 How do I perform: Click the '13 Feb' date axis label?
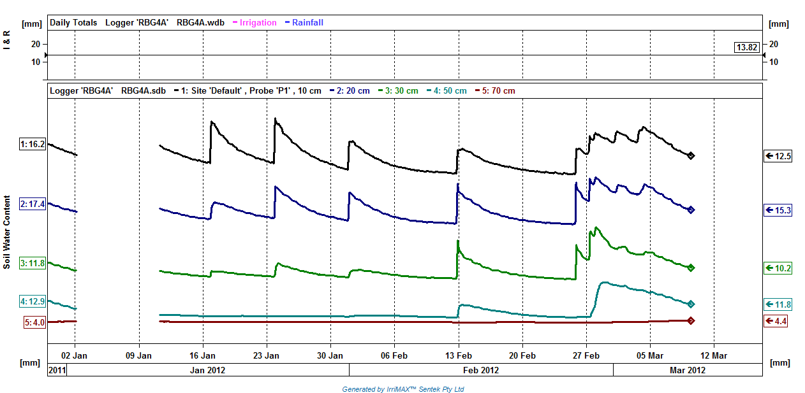click(x=458, y=355)
